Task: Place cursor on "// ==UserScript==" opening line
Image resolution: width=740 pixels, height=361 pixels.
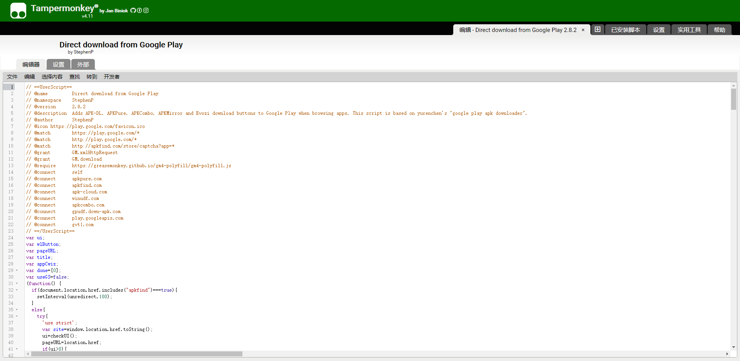Action: click(49, 87)
